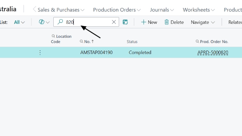This screenshot has width=242, height=136.
Task: Click the Delete button
Action: (174, 22)
